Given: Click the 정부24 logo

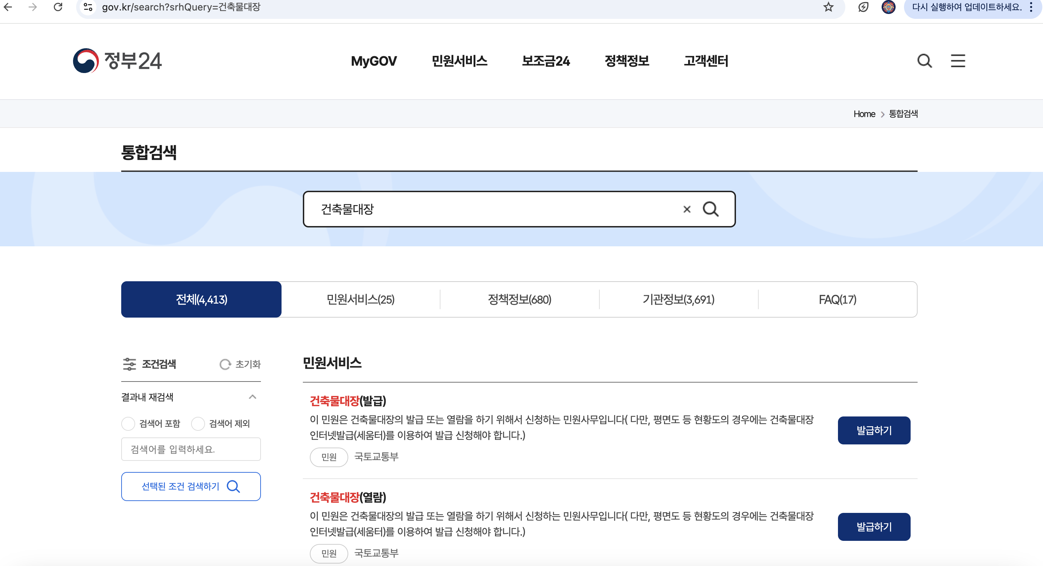Looking at the screenshot, I should tap(117, 61).
